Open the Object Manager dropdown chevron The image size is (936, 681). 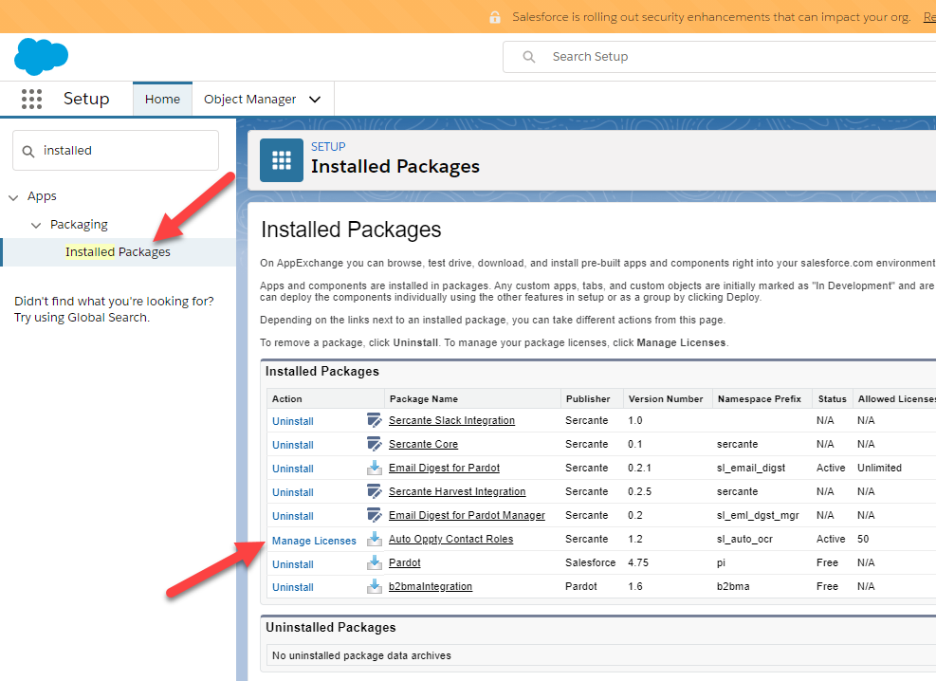(x=315, y=99)
